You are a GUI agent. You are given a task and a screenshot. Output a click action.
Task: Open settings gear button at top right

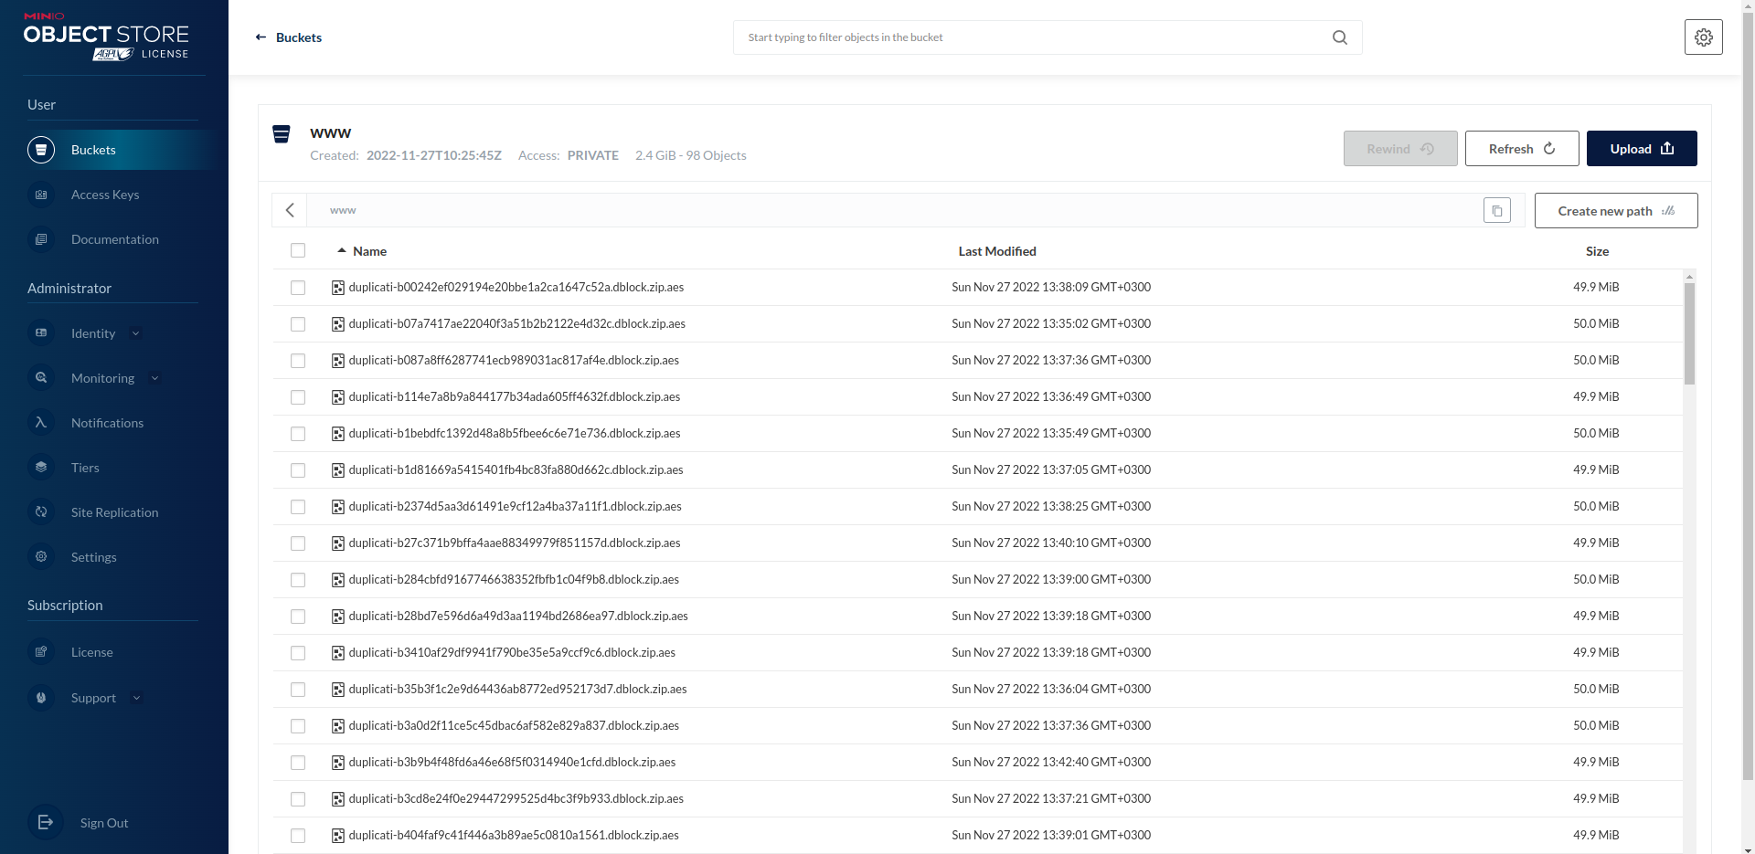tap(1704, 37)
